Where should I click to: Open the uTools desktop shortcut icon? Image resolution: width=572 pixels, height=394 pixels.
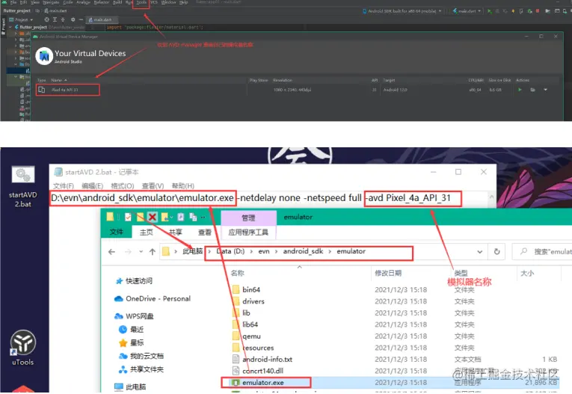click(23, 348)
